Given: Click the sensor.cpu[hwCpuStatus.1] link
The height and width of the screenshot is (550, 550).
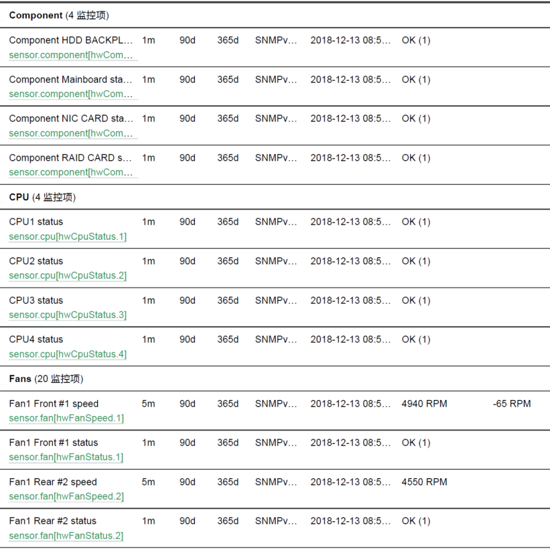Looking at the screenshot, I should pos(68,237).
